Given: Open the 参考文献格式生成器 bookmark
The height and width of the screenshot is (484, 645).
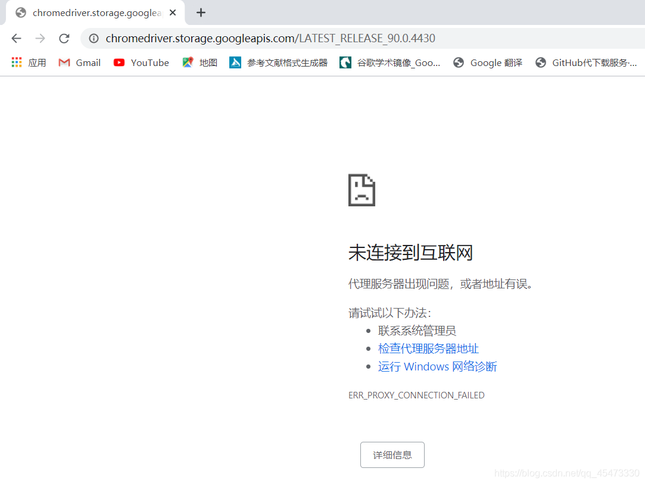Looking at the screenshot, I should click(x=278, y=62).
